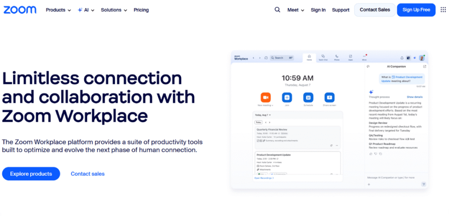Follow the Contact sales link below headline
The height and width of the screenshot is (224, 449).
pos(88,174)
